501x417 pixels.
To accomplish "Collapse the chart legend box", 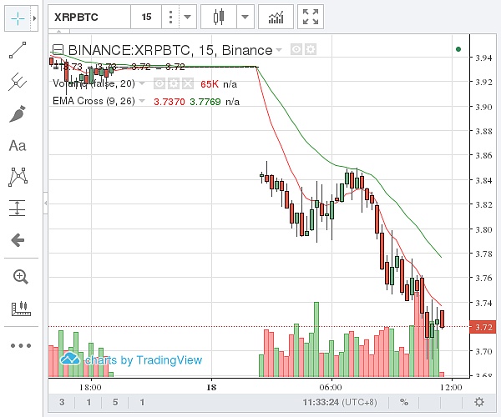I will pos(58,50).
